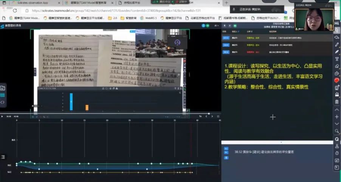Select the pen tool in right toolbar
This screenshot has width=341, height=182.
[337, 45]
